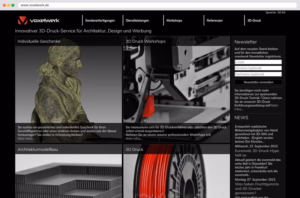Click the Birkenzweigskulptur news text
Screen dimensions: 300x198
[x=256, y=134]
